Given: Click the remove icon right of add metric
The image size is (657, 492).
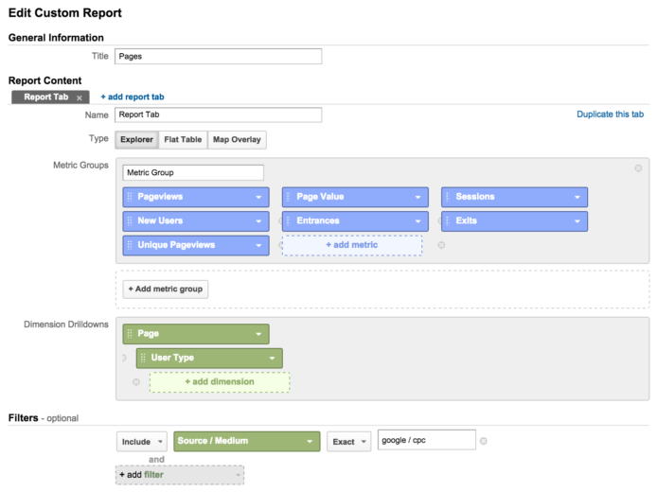Looking at the screenshot, I should pos(441,245).
